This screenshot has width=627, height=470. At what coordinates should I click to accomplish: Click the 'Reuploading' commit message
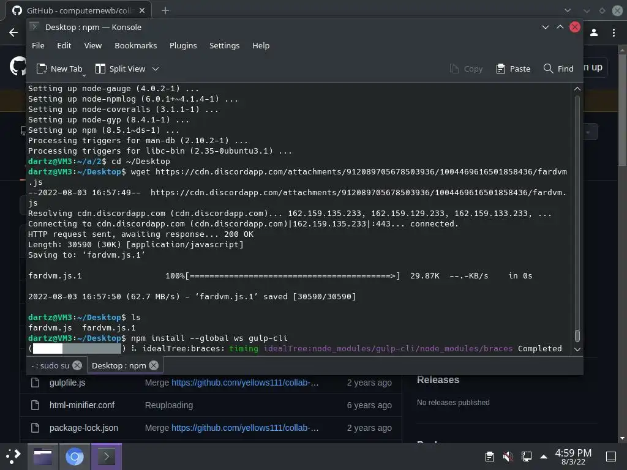pos(169,405)
